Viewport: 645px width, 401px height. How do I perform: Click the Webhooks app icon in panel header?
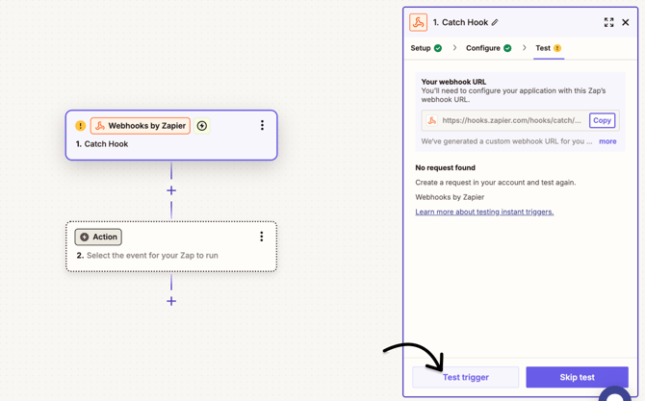point(419,22)
